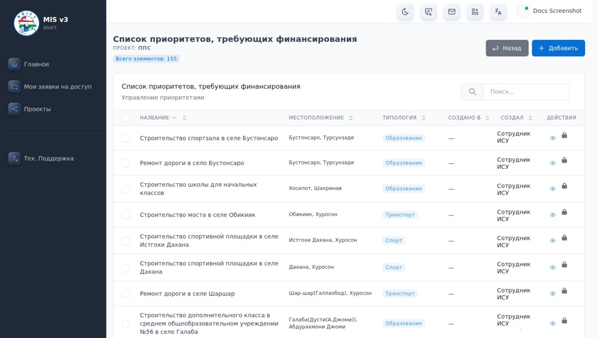Click lock icon for Строительство школы для начальных классов
The width and height of the screenshot is (598, 338).
coord(564,186)
